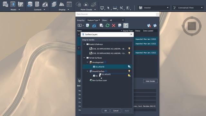Image resolution: width=206 pixels, height=116 pixels.
Task: Click the Point Clouds terrain generation icon
Action: [86, 4]
